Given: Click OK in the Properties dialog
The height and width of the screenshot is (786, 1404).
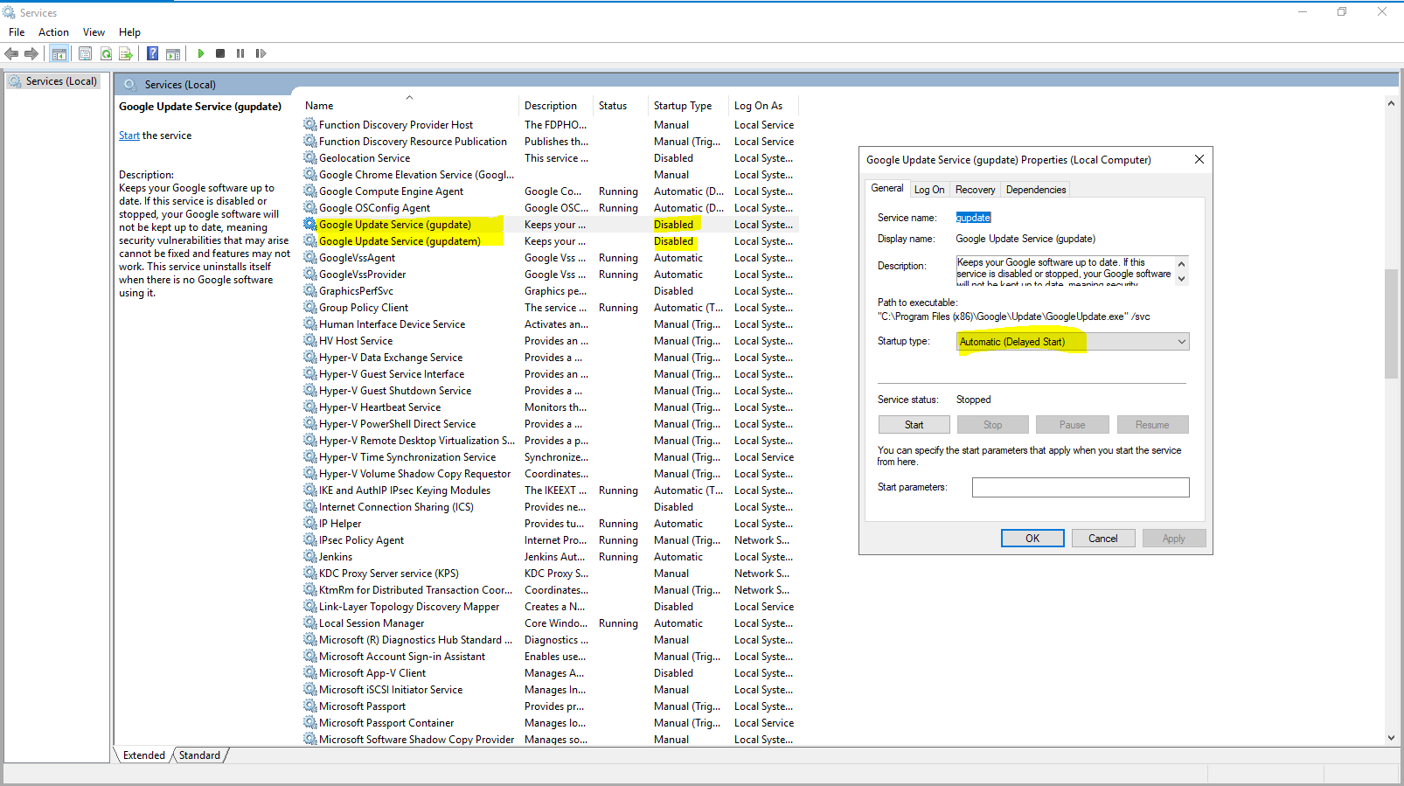Looking at the screenshot, I should pos(1032,539).
